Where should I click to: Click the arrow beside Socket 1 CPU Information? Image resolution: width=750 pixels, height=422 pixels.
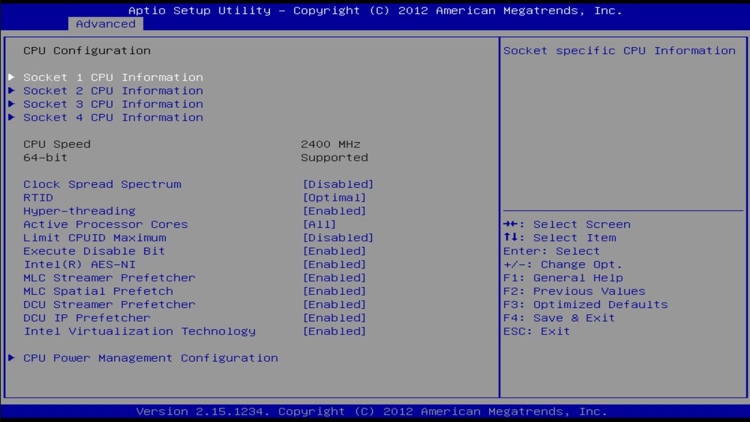12,77
